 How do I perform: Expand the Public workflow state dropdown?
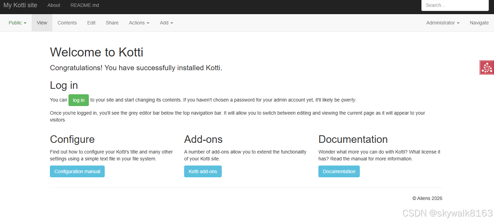point(18,23)
